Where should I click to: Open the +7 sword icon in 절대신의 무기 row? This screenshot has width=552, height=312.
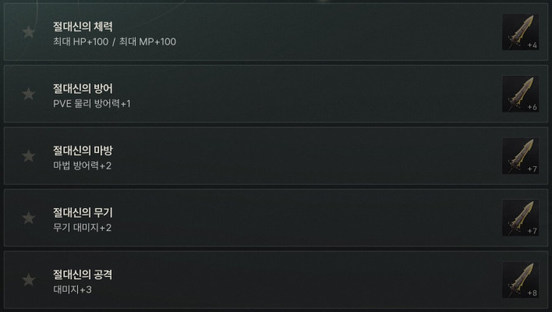tap(520, 218)
